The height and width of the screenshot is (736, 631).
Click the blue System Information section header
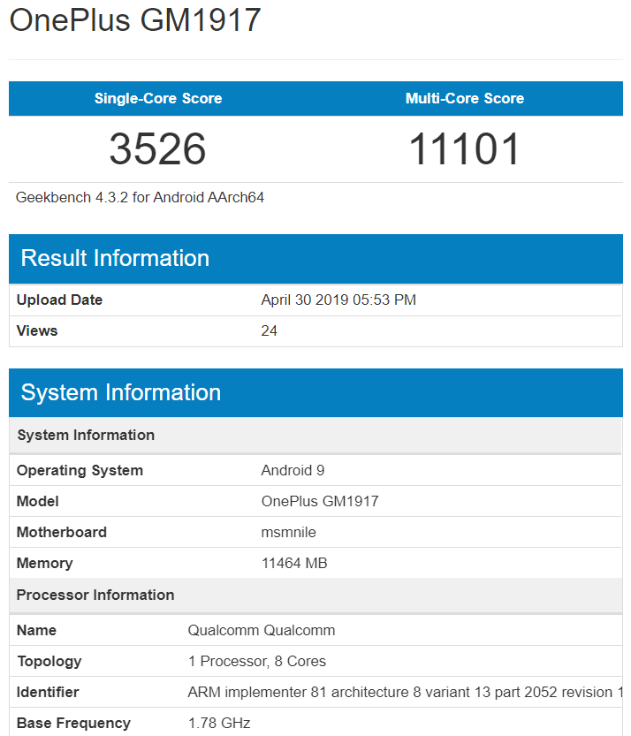(315, 393)
